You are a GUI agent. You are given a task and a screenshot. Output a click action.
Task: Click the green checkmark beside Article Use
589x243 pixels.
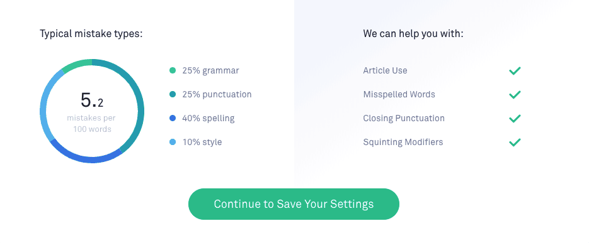point(515,71)
